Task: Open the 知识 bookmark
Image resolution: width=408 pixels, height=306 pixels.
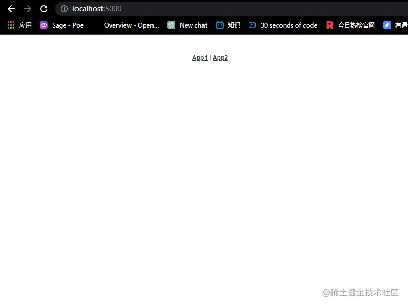Action: click(234, 25)
